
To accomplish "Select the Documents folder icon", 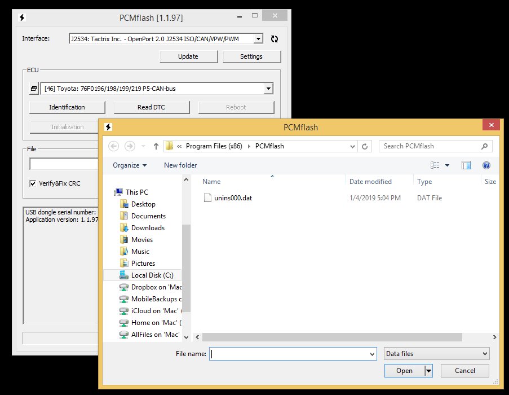I will coord(124,216).
